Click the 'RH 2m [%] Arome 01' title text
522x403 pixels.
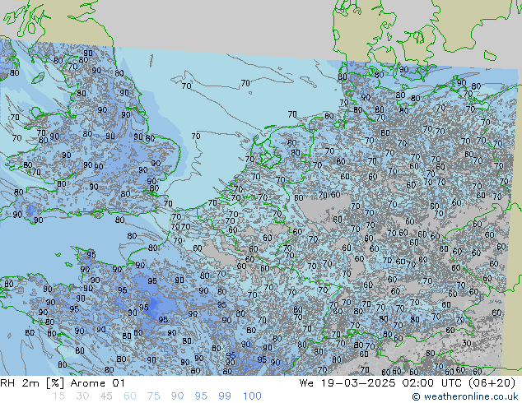coord(63,383)
